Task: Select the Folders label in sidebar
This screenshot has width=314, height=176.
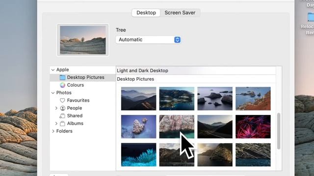Action: point(64,131)
